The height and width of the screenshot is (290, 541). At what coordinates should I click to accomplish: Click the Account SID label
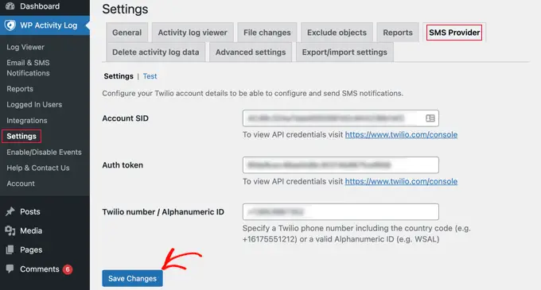point(125,118)
